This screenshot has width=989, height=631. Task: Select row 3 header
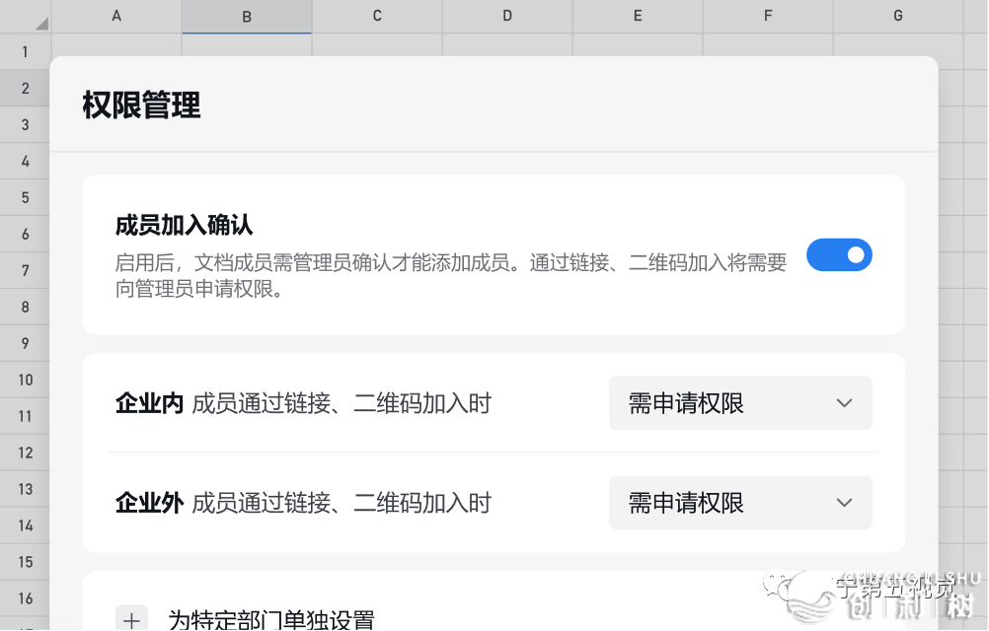coord(26,124)
